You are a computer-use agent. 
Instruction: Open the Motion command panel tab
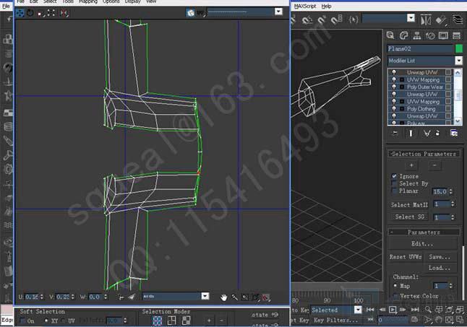pyautogui.click(x=430, y=35)
